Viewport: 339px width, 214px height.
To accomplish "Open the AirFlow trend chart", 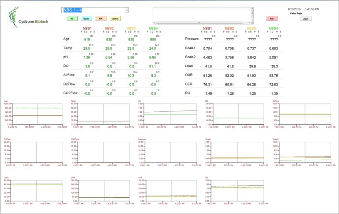I will pos(304,114).
